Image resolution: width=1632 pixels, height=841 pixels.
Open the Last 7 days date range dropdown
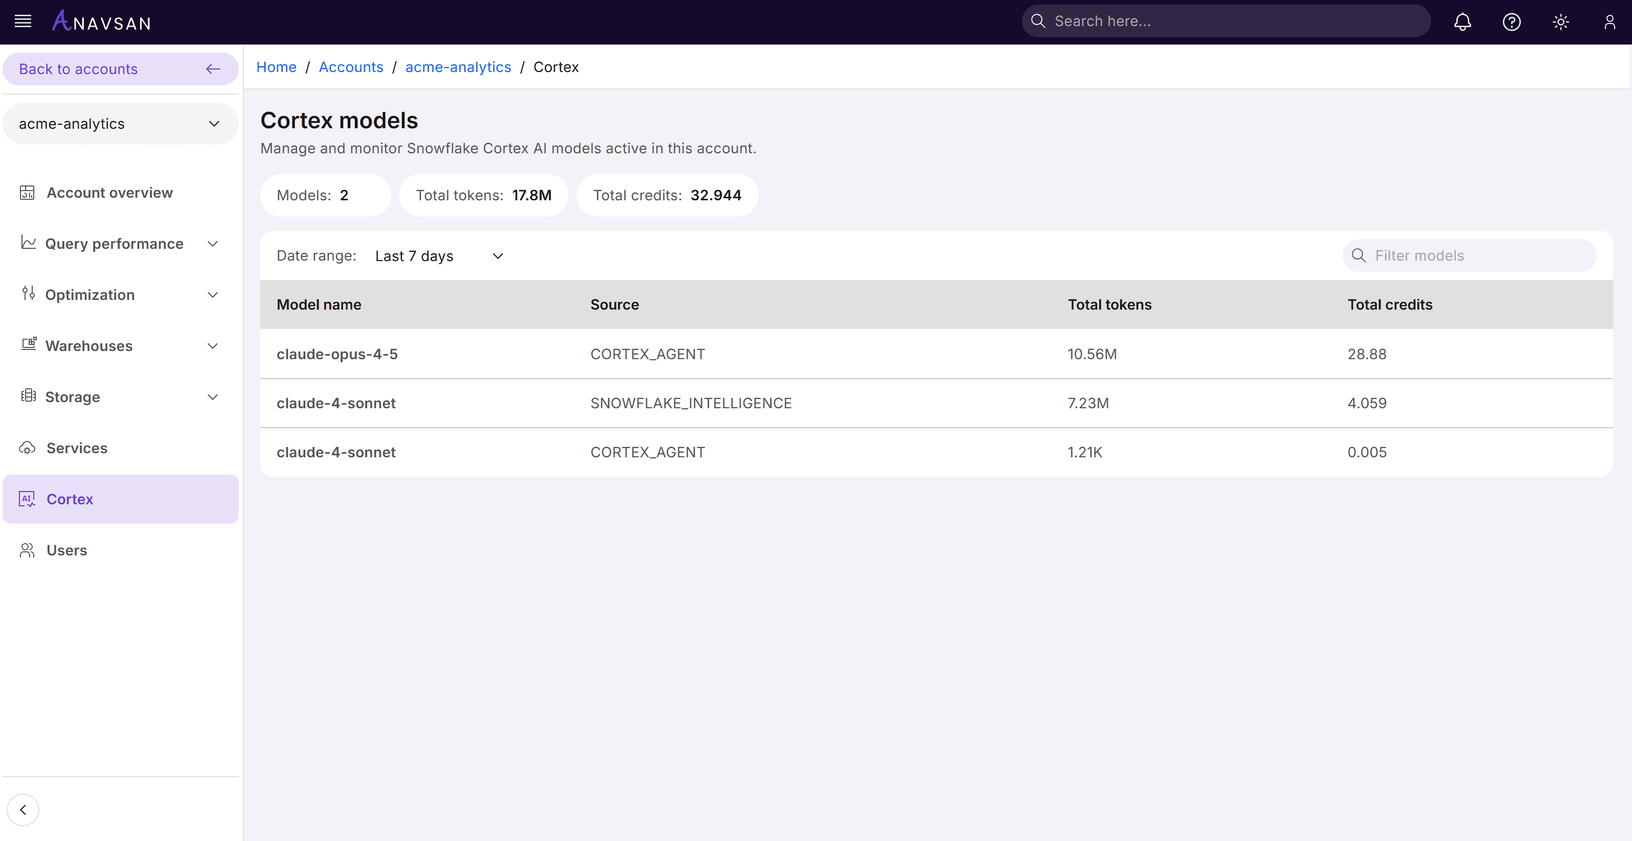pyautogui.click(x=438, y=256)
